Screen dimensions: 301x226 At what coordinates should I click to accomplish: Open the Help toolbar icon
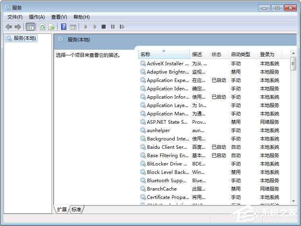(x=64, y=27)
